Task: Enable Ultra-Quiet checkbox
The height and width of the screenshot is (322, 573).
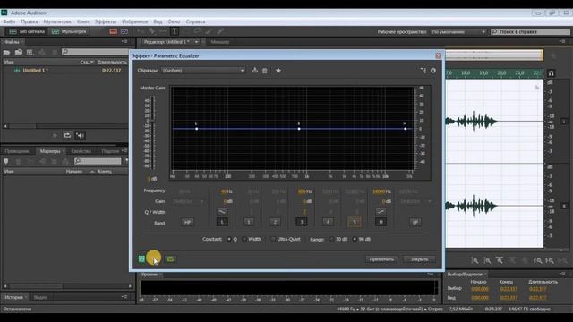Action: [273, 239]
